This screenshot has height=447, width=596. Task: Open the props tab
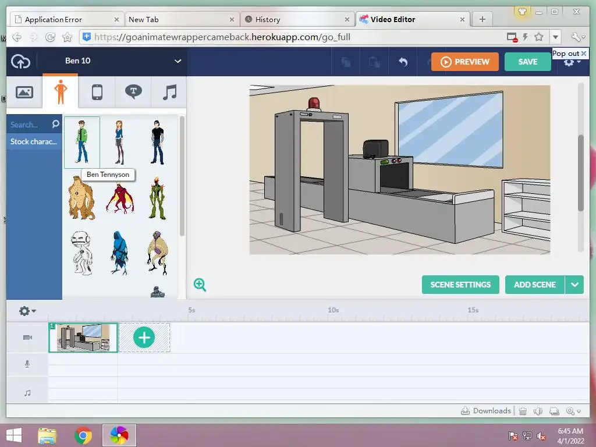(x=97, y=92)
